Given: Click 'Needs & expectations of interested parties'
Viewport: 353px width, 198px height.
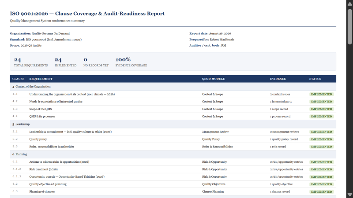Looking at the screenshot, I should (56, 102).
